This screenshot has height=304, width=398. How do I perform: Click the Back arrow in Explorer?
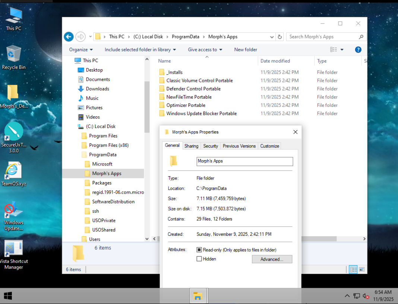point(69,37)
